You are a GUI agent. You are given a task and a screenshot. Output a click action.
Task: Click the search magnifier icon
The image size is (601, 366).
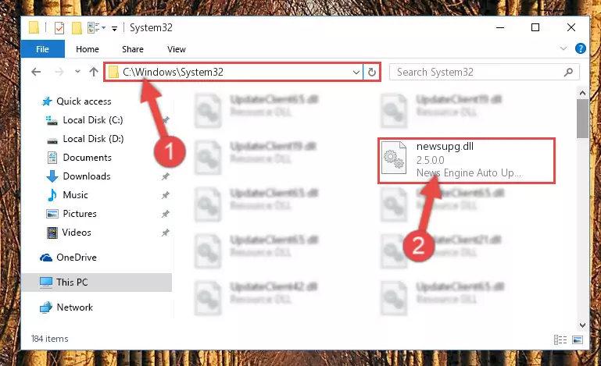point(568,72)
